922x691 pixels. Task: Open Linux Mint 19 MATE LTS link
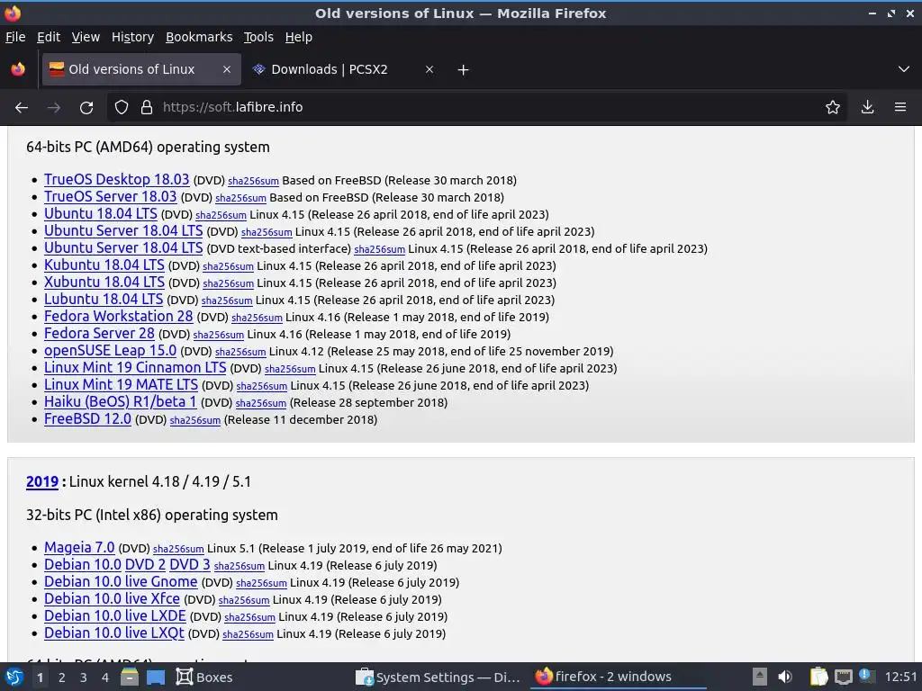122,384
